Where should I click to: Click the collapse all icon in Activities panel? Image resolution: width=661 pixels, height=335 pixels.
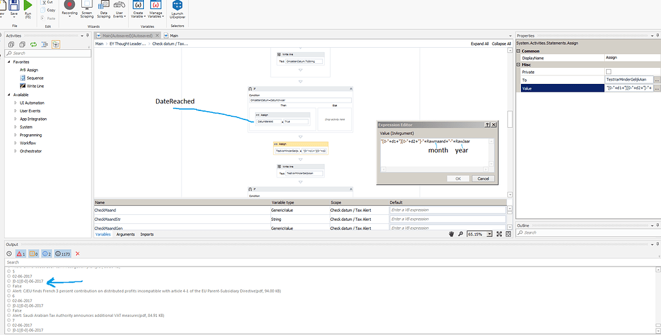(23, 45)
